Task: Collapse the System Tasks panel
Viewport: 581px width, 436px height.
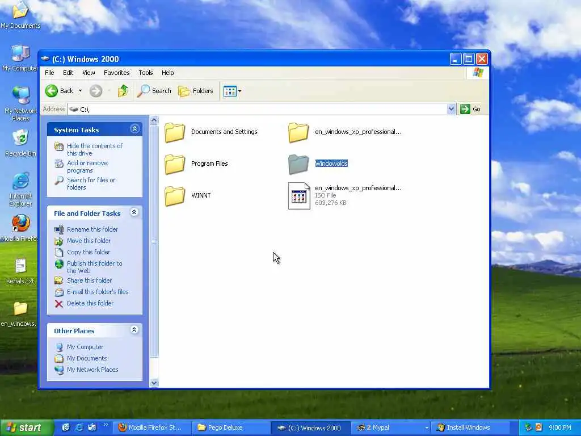Action: [134, 129]
